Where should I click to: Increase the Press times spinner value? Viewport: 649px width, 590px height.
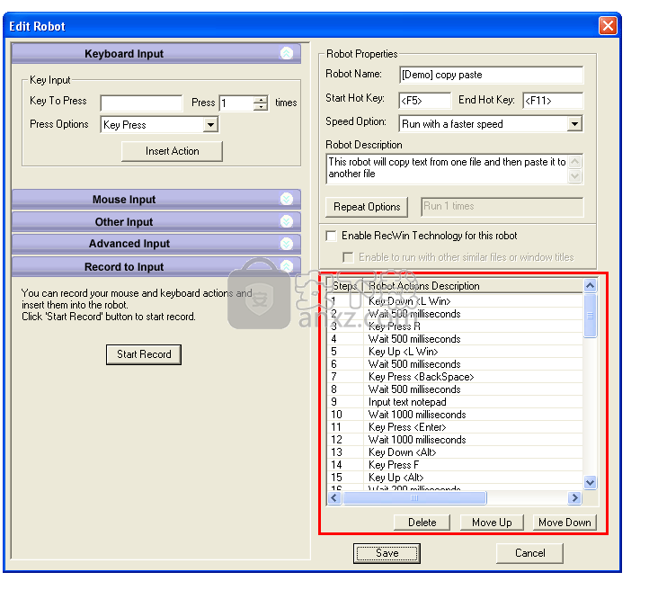point(261,99)
